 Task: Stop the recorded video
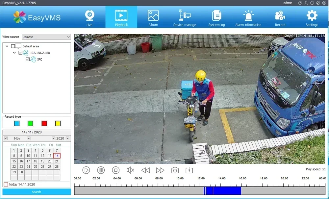[x=115, y=170]
